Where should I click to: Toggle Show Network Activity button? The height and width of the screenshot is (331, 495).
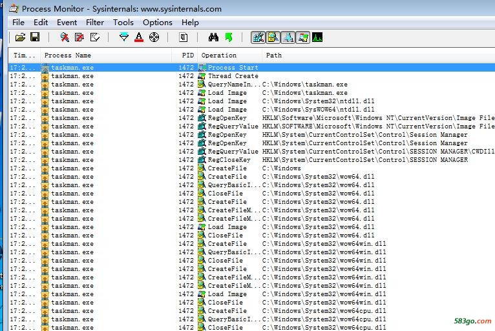(288, 37)
